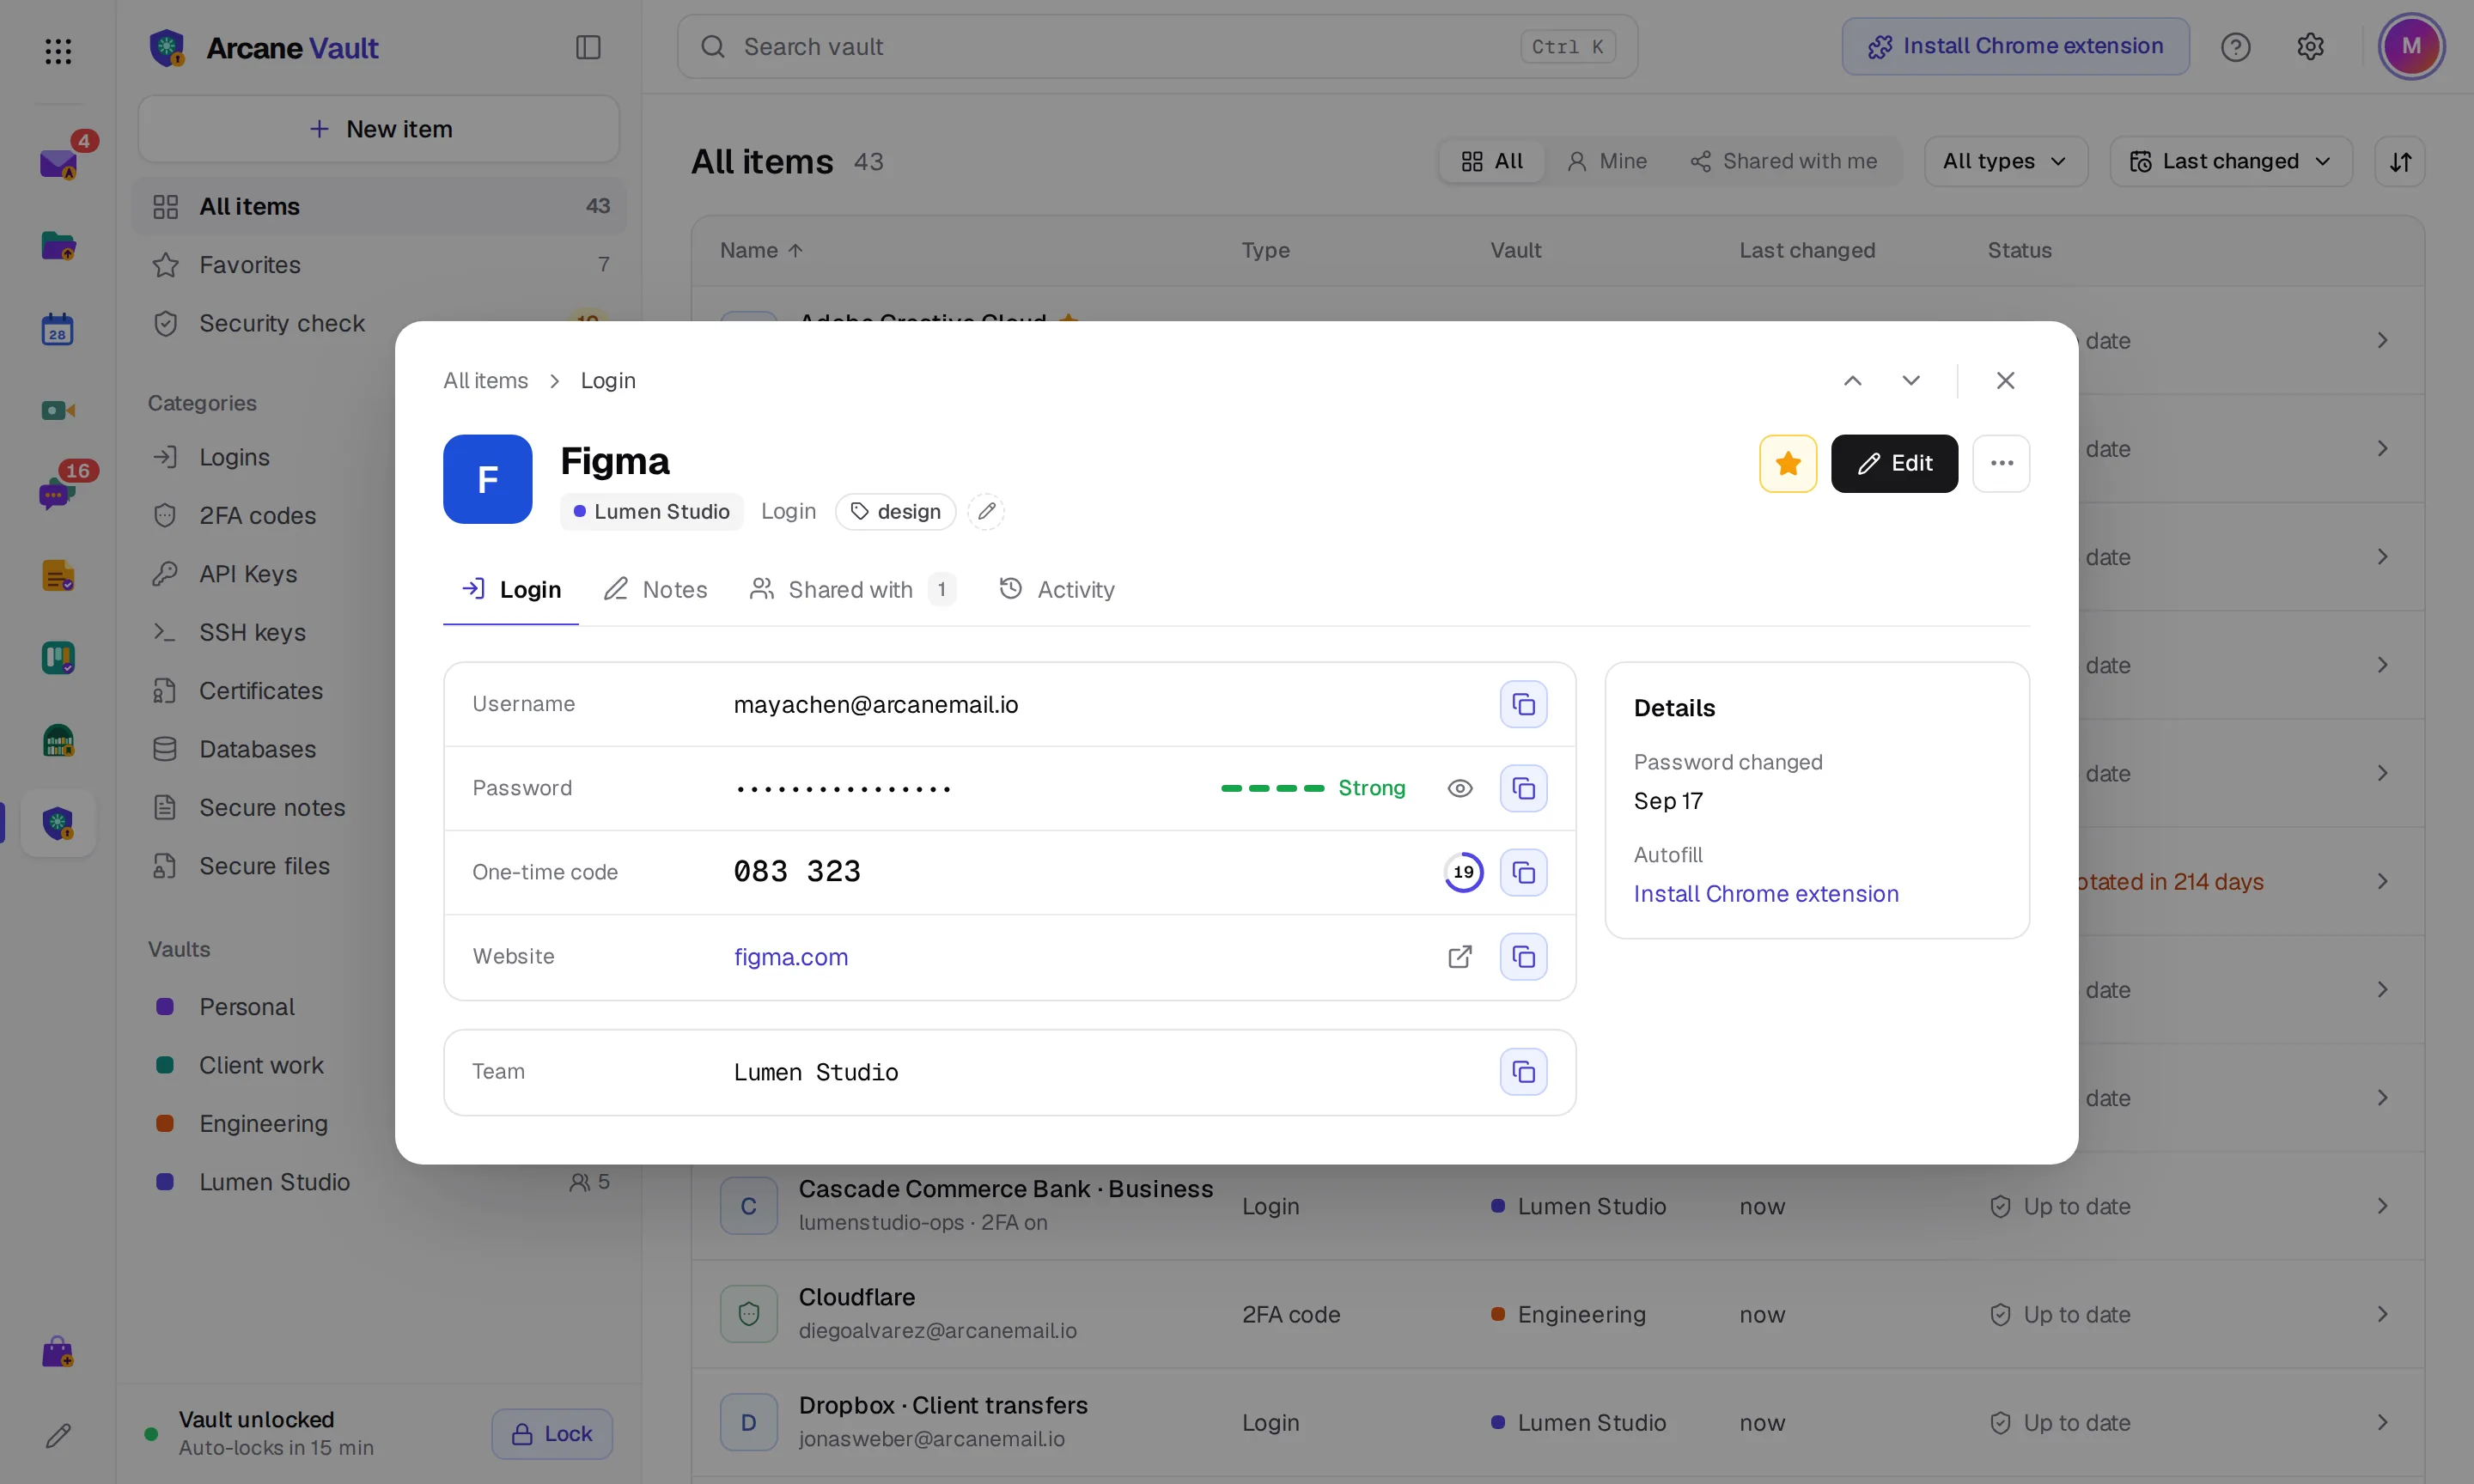Screen dimensions: 2474x1484
Task: Copy the Username field value
Action: pyautogui.click(x=1523, y=704)
